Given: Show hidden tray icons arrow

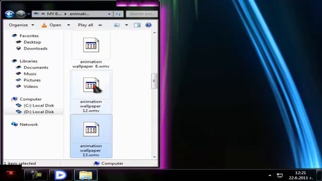Looking at the screenshot, I should tap(270, 175).
